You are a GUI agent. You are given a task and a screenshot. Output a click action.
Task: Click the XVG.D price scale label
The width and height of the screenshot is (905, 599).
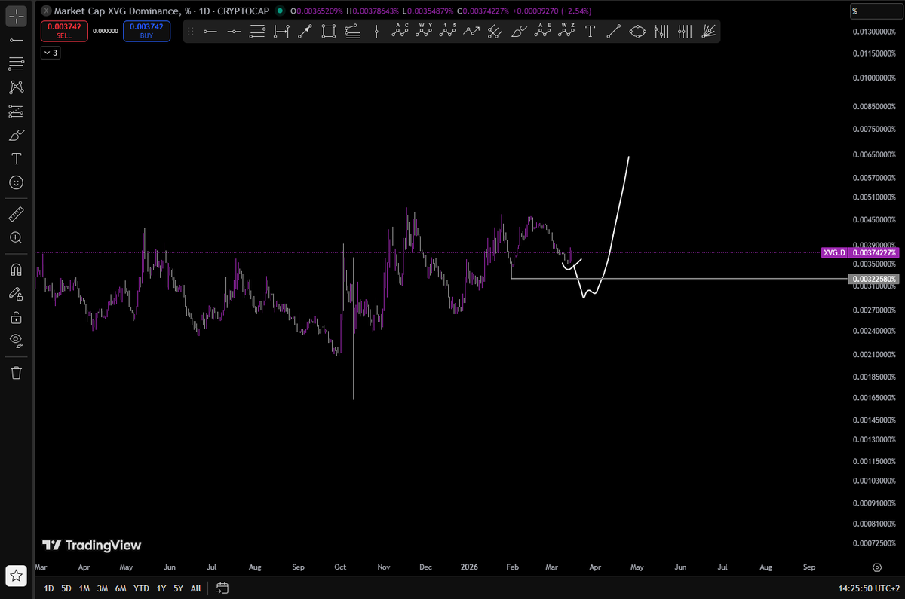834,253
